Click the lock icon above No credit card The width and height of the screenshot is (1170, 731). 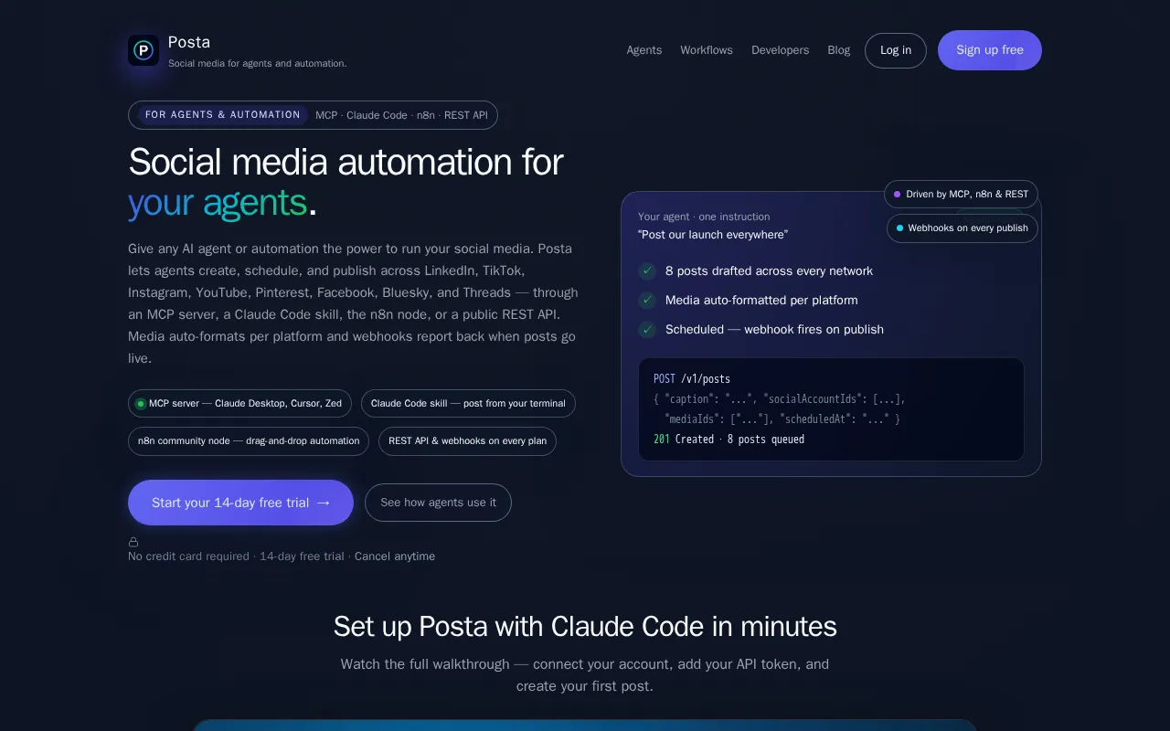pyautogui.click(x=133, y=542)
